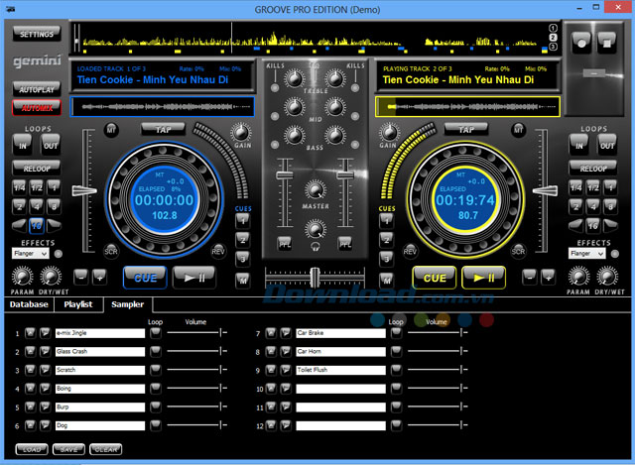Open left deck Flanger effects dropdown
The width and height of the screenshot is (635, 465).
coord(31,254)
